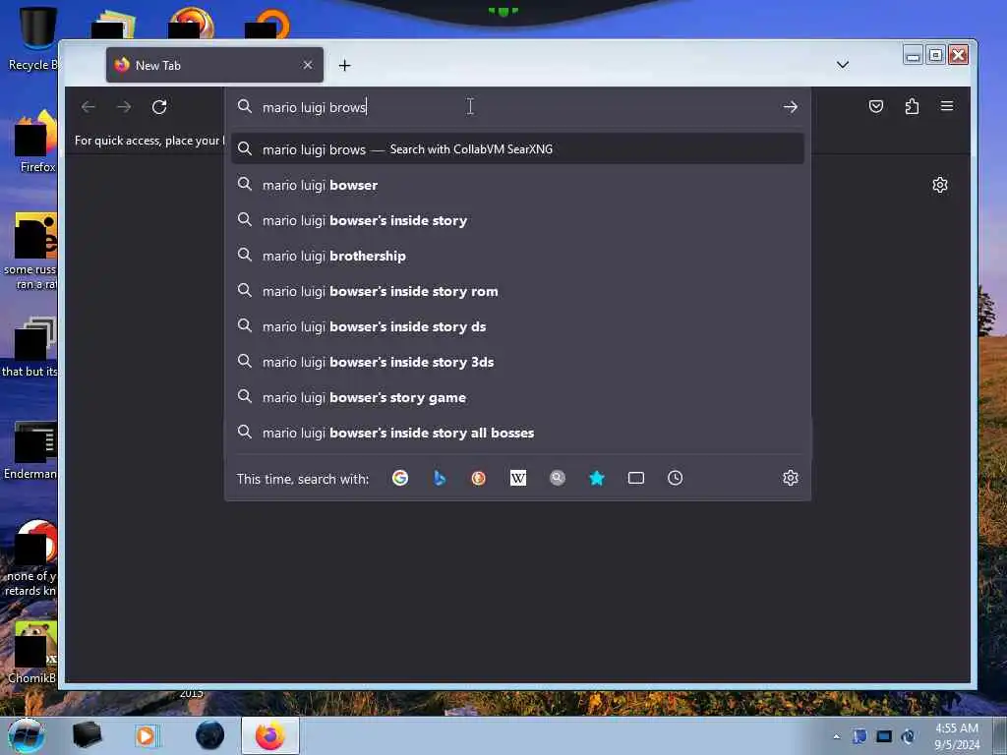Select the New Tab browser tab
The height and width of the screenshot is (755, 1007).
(x=214, y=65)
